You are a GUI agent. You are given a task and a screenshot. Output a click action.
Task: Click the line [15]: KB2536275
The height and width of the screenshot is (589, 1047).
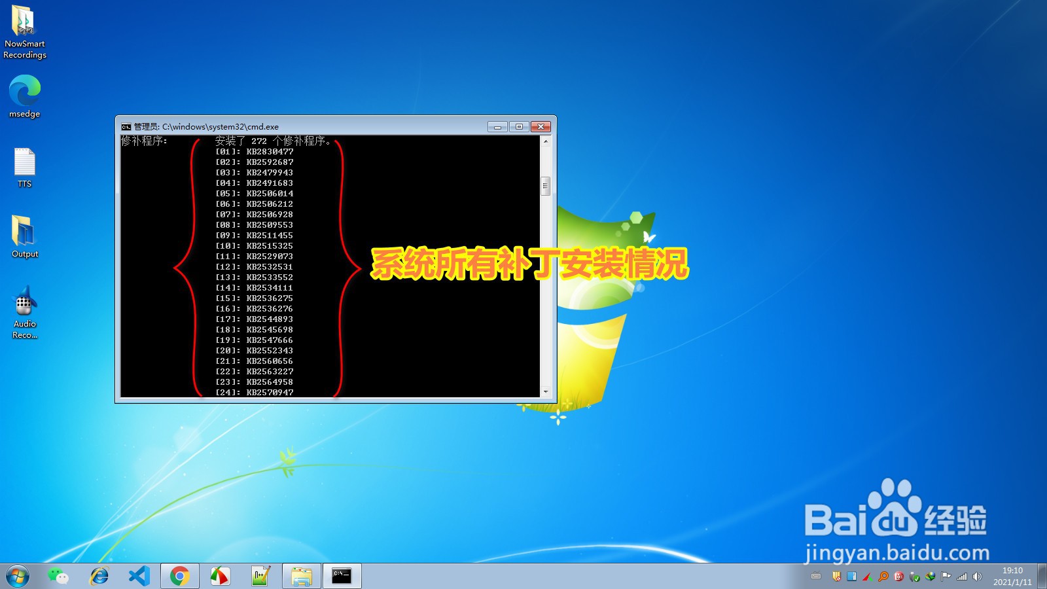(255, 298)
